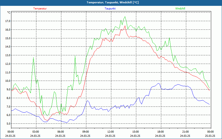Click the 21:00 time axis label
The height and width of the screenshot is (139, 222).
185,131
